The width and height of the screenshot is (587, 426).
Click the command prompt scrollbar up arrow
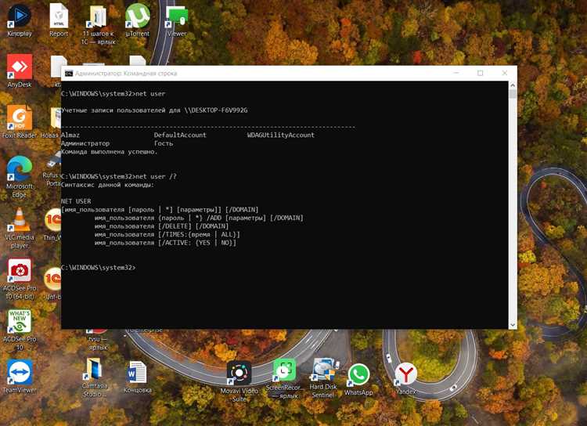(513, 85)
